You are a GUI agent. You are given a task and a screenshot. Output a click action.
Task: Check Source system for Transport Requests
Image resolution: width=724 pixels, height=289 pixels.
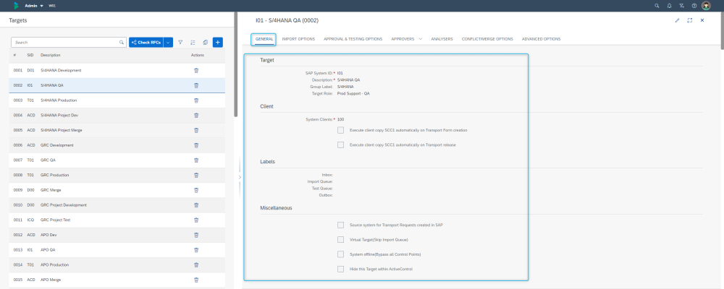coord(341,225)
